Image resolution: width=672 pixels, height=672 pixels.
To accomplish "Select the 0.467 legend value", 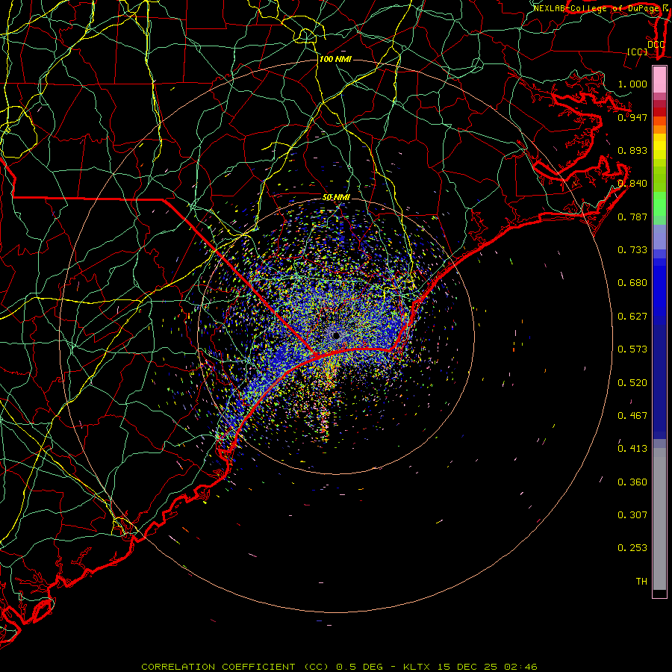I will tap(632, 416).
